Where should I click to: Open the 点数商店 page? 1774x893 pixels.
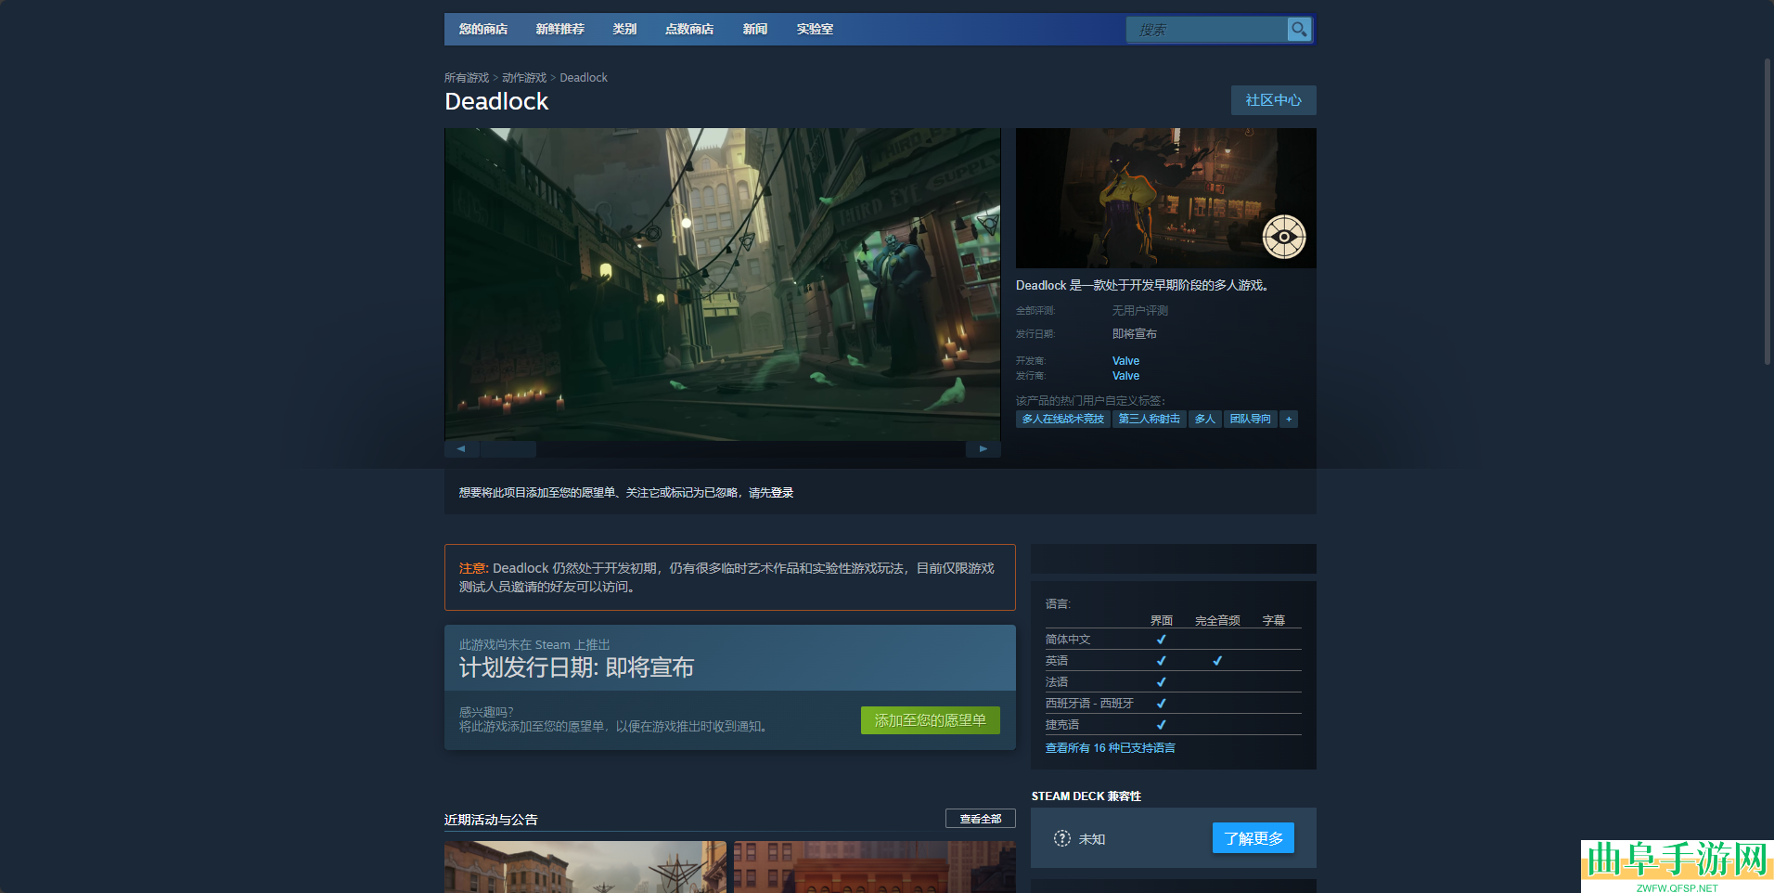click(x=688, y=29)
